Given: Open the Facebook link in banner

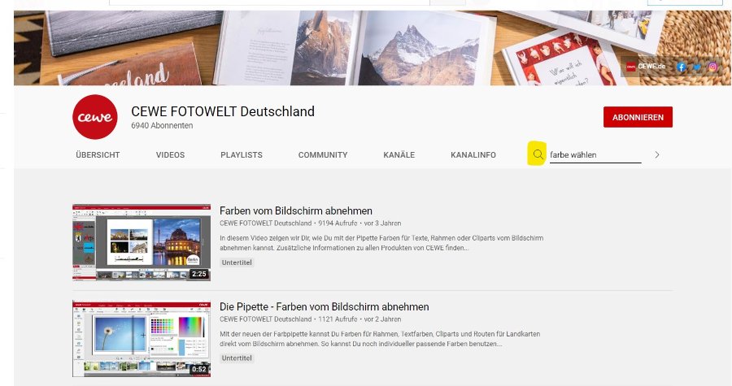Looking at the screenshot, I should coord(681,67).
